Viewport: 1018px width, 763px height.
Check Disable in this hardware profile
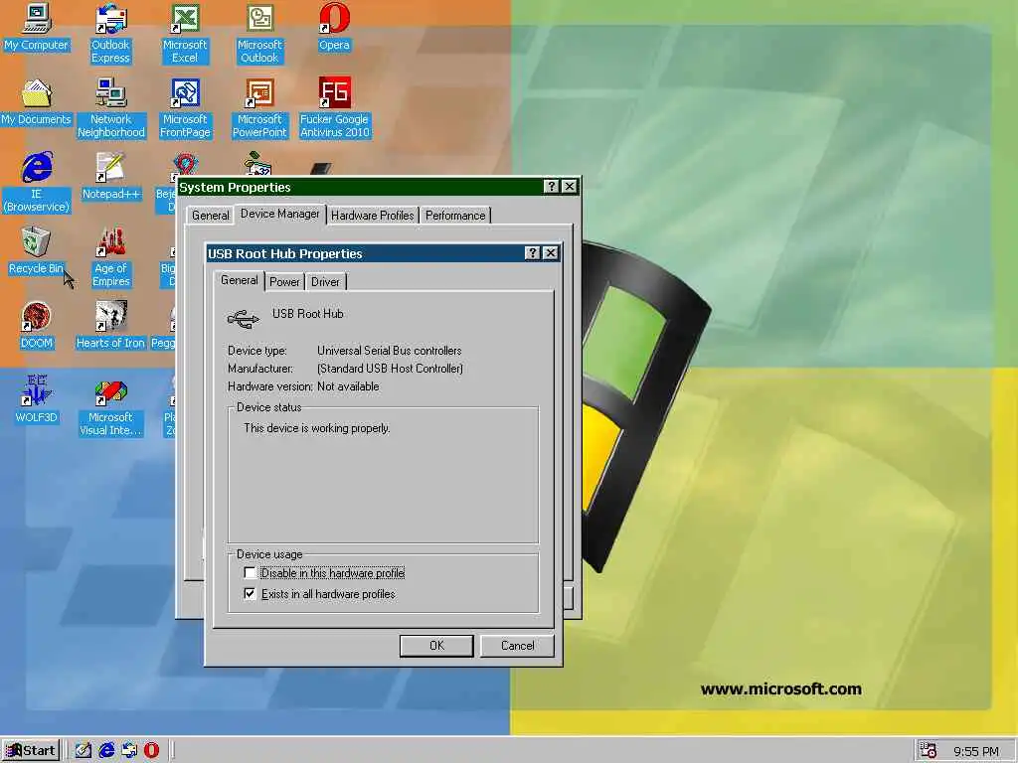click(x=250, y=573)
